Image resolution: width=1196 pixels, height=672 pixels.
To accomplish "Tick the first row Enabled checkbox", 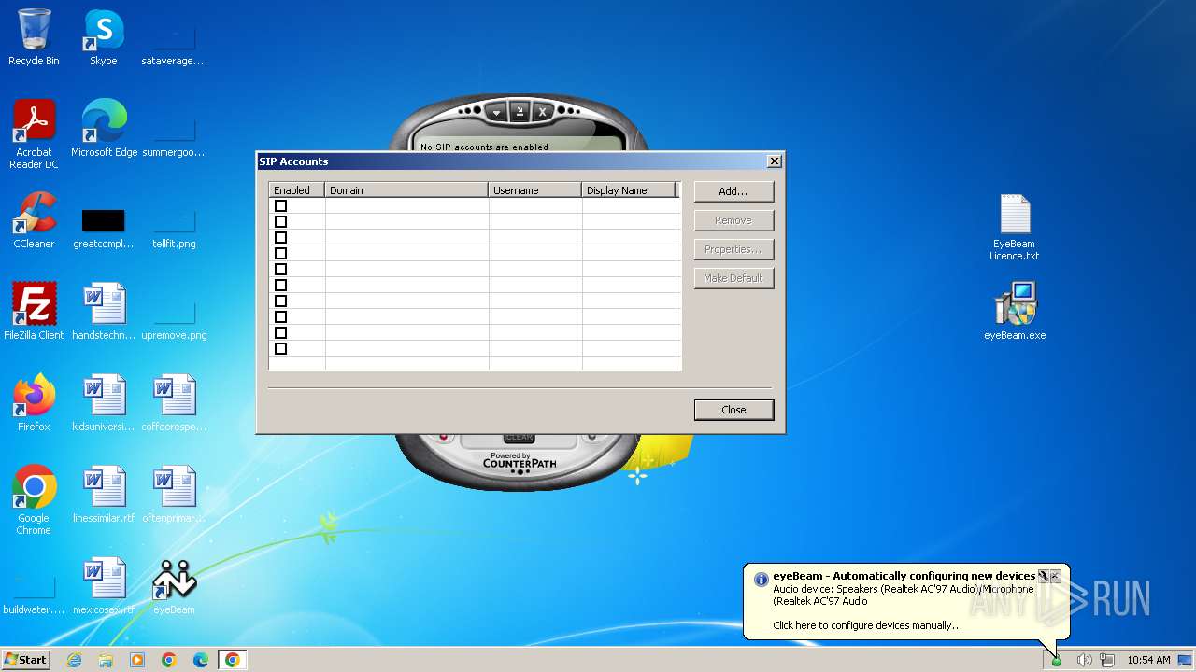I will click(280, 206).
